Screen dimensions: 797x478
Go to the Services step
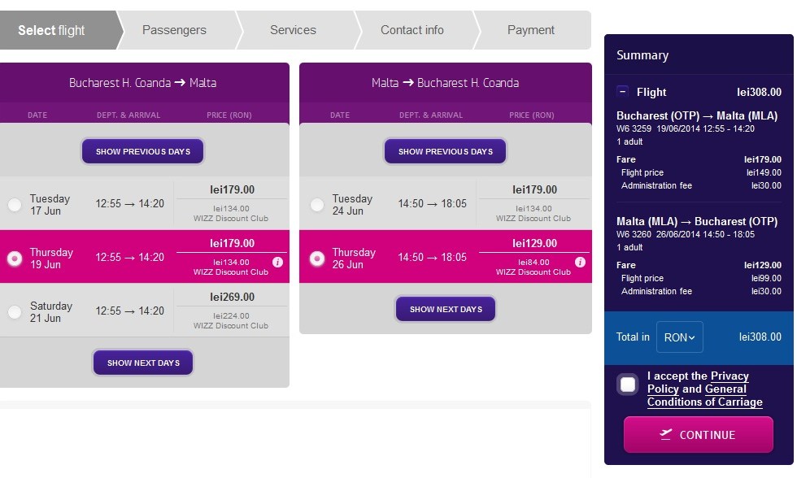293,30
